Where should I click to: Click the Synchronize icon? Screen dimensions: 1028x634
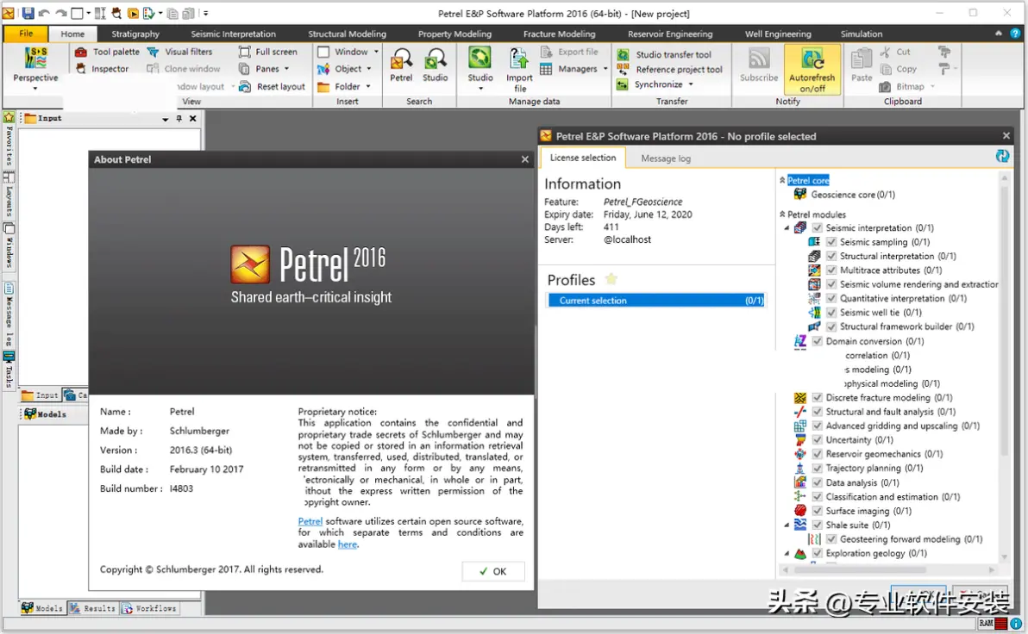(623, 84)
